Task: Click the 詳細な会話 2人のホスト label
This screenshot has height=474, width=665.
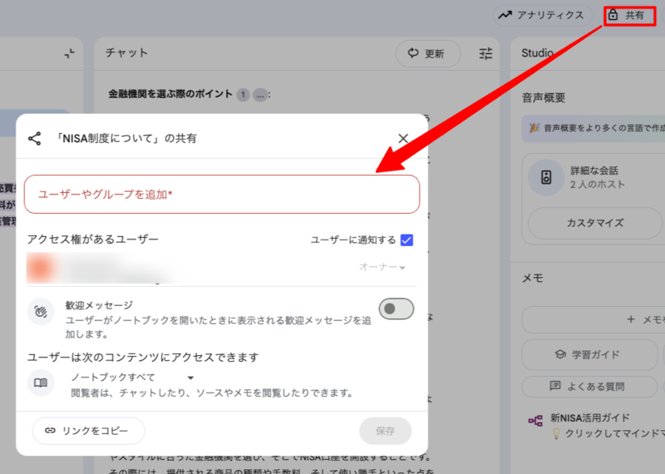Action: [x=597, y=177]
